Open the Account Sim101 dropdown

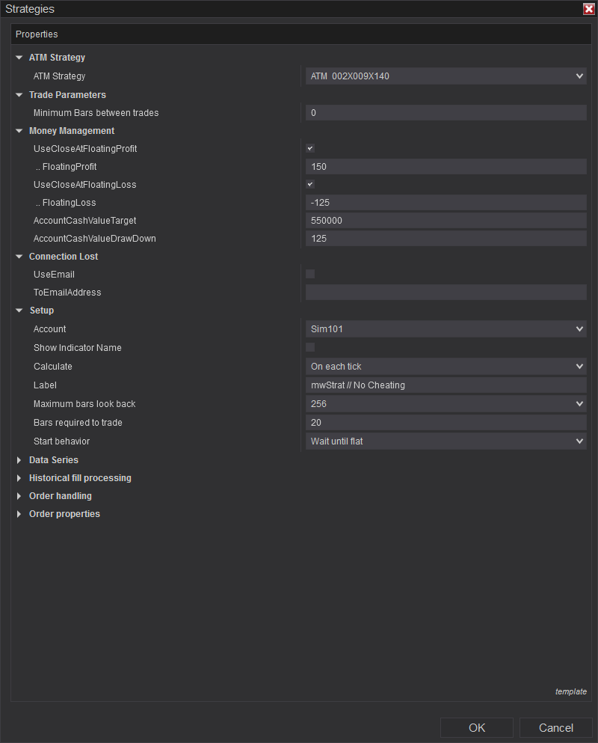click(446, 329)
